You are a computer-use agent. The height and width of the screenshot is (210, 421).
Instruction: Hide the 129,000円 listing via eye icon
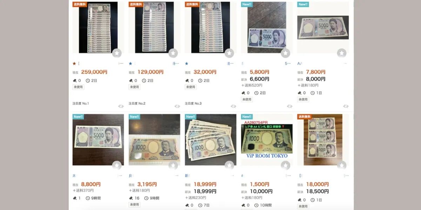coord(177,106)
